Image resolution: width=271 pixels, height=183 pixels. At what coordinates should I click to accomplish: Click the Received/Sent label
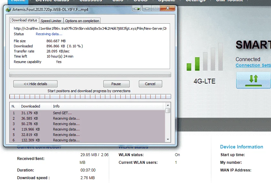click(31, 159)
